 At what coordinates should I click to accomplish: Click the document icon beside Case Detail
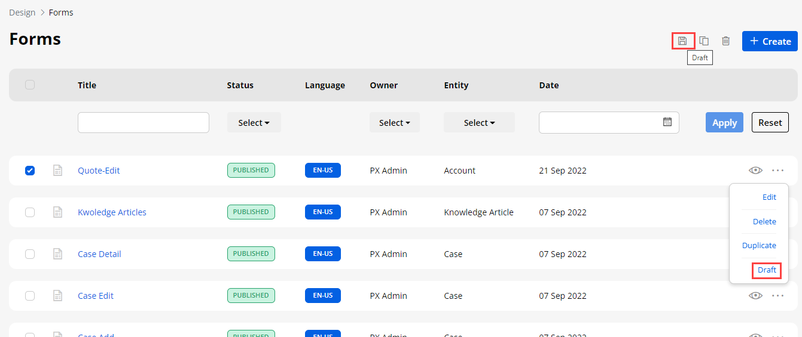coord(57,254)
